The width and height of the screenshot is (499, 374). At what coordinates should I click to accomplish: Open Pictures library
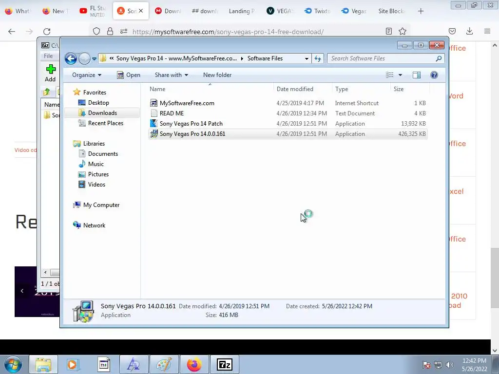[x=98, y=174]
